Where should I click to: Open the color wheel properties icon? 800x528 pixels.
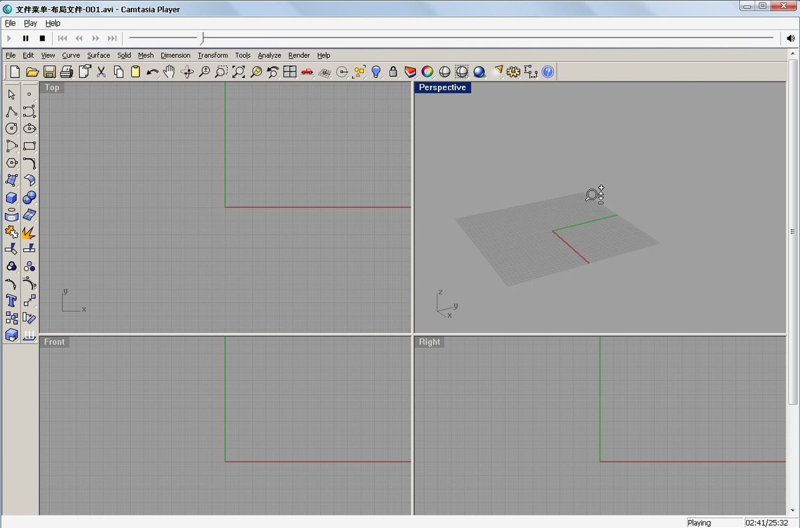[427, 72]
